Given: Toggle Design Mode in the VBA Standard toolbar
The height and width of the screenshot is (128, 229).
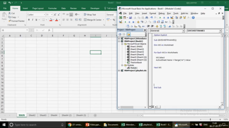Looking at the screenshot, I should 172,17.
